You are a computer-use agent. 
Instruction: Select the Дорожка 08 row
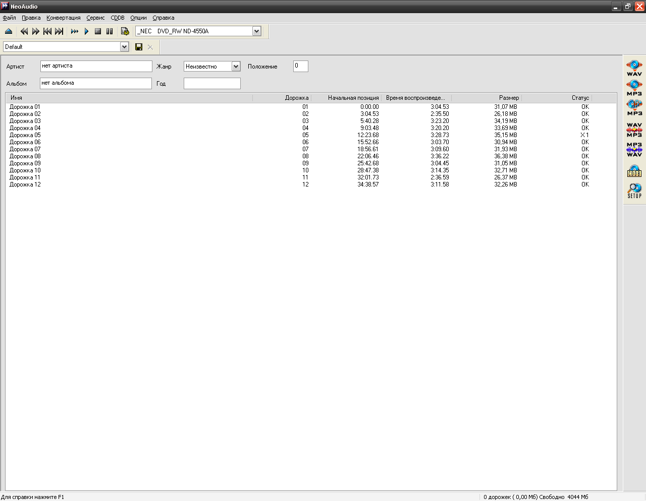(x=311, y=156)
